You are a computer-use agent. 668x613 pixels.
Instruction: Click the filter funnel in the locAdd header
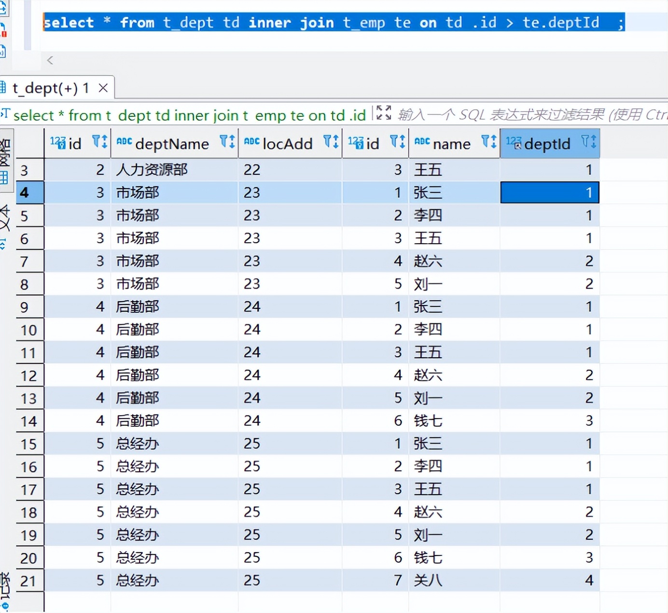coord(327,141)
